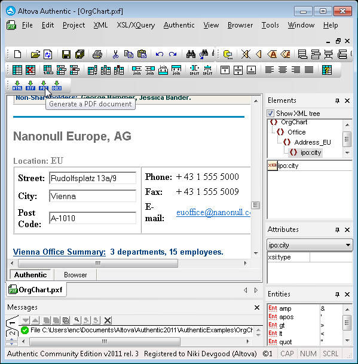Click Messages pane horizontal scrollbar thumb
The width and height of the screenshot is (358, 364).
point(105,341)
